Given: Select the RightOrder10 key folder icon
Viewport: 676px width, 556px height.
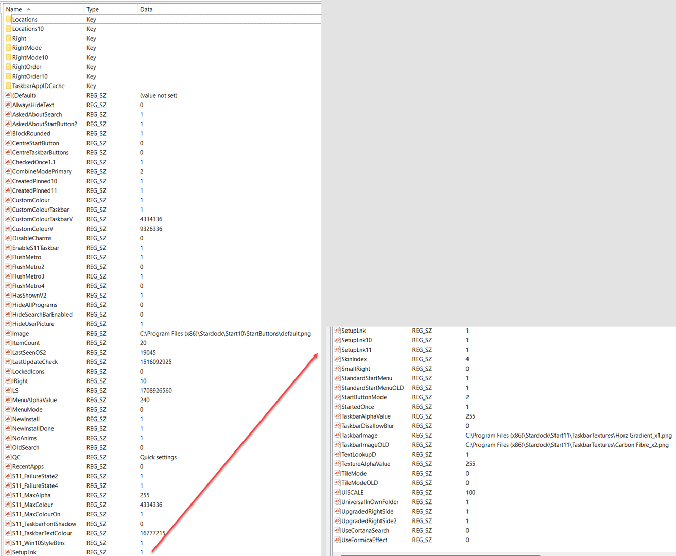Looking at the screenshot, I should coord(8,77).
